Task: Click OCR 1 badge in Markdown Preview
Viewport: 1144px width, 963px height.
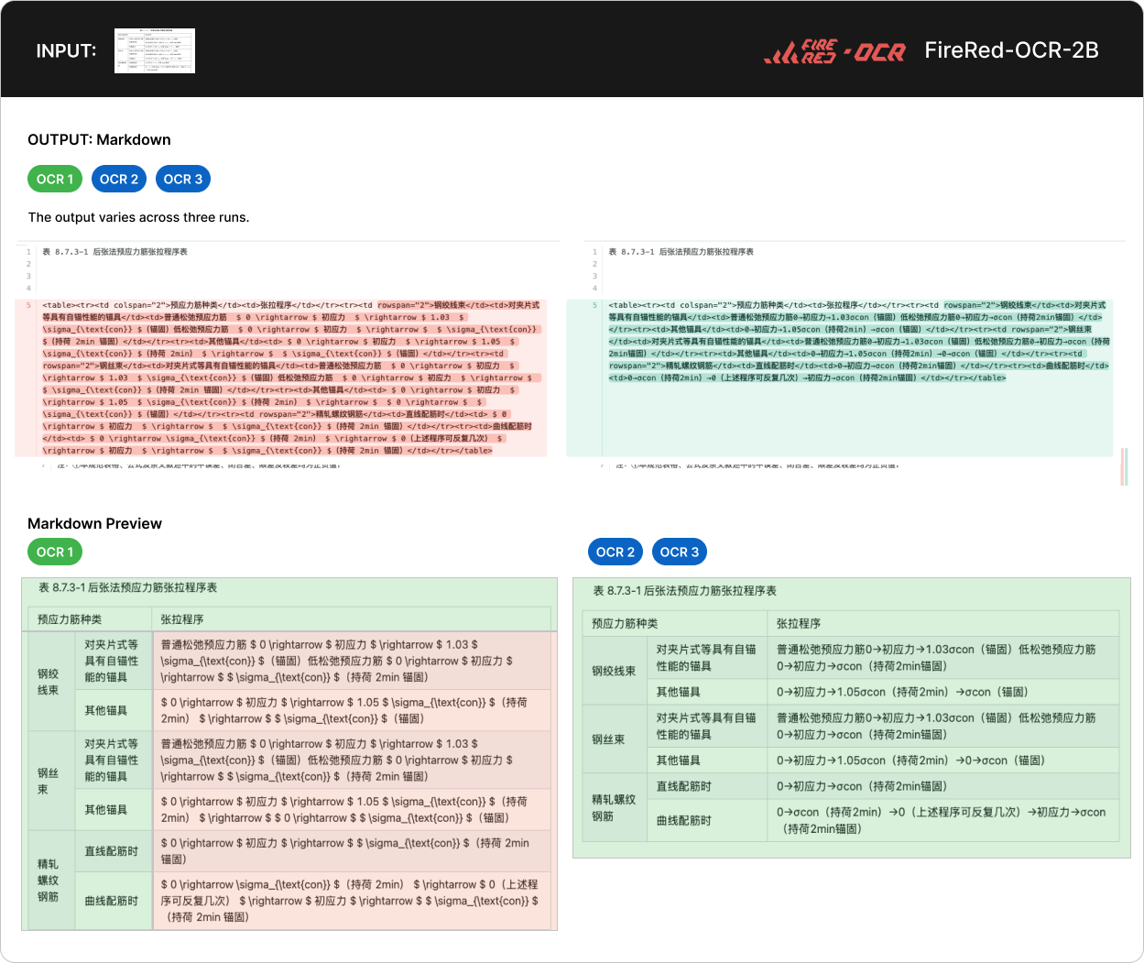Action: (55, 552)
